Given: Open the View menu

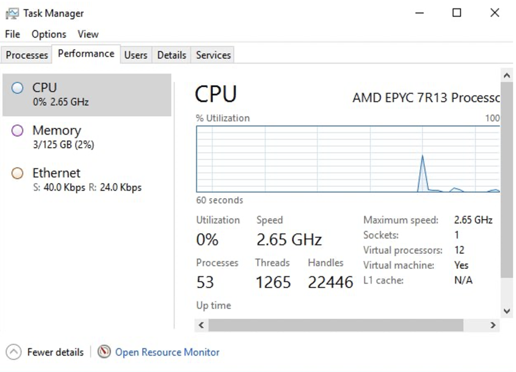Looking at the screenshot, I should 88,34.
